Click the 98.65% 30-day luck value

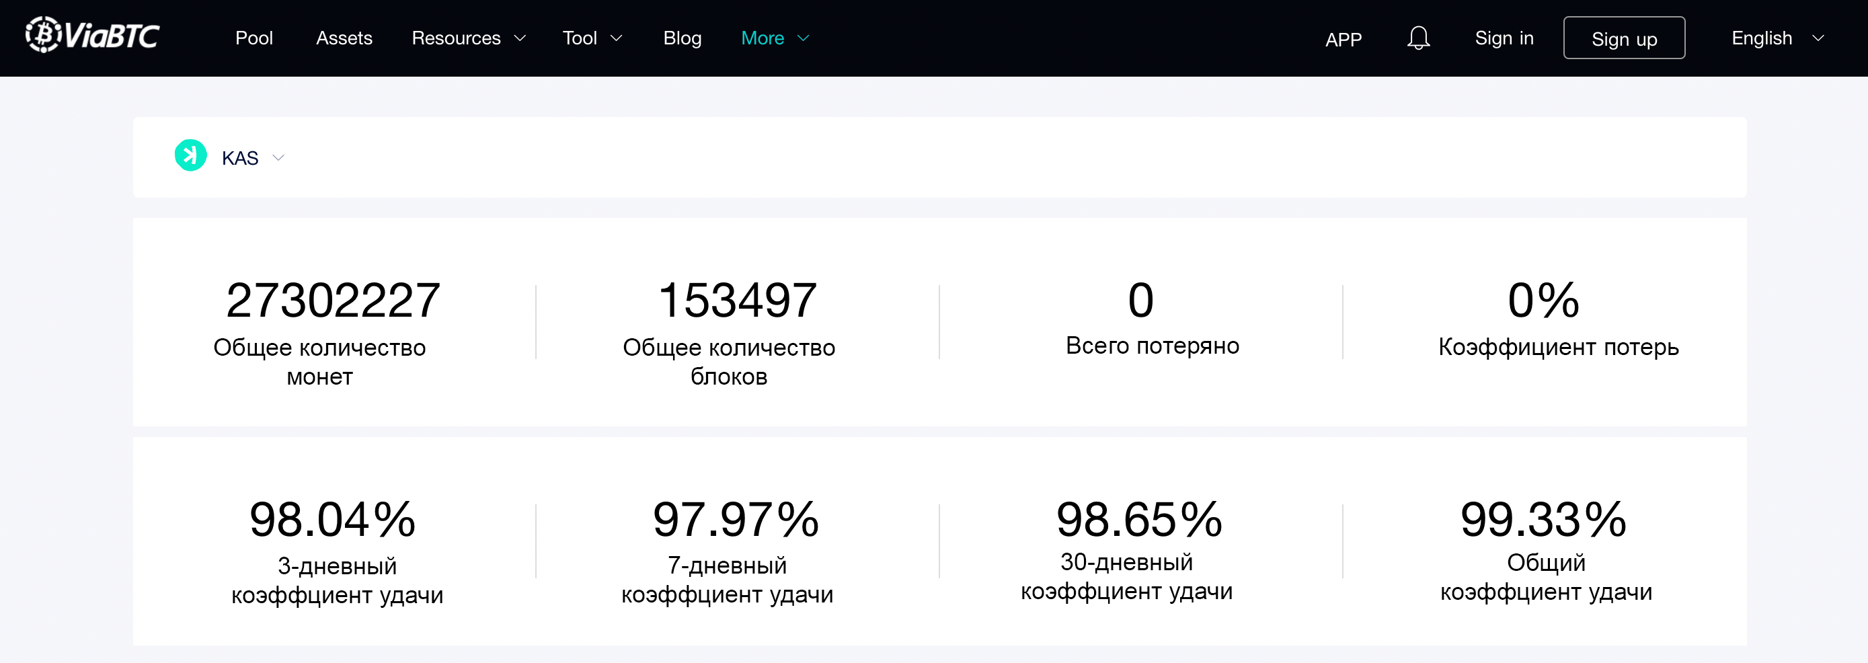[1139, 519]
